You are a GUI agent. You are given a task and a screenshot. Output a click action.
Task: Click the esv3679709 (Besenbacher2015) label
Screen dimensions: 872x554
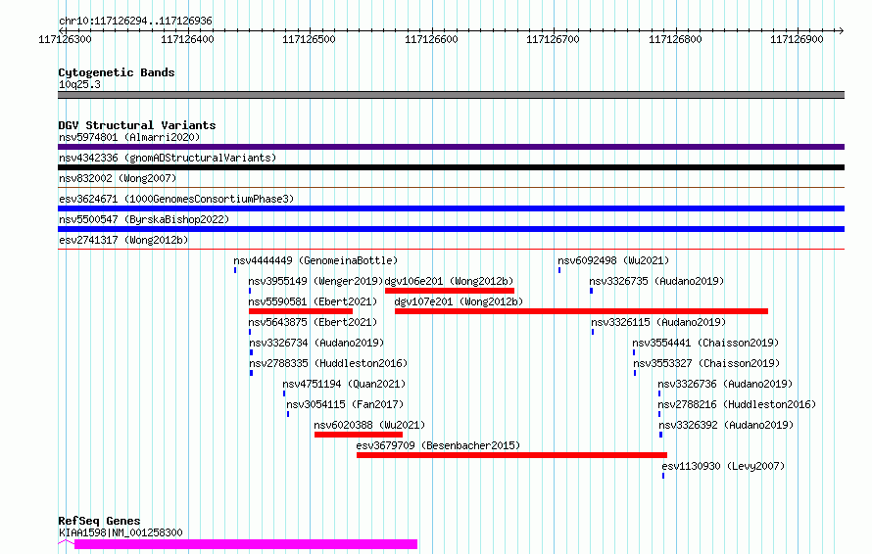tap(438, 445)
